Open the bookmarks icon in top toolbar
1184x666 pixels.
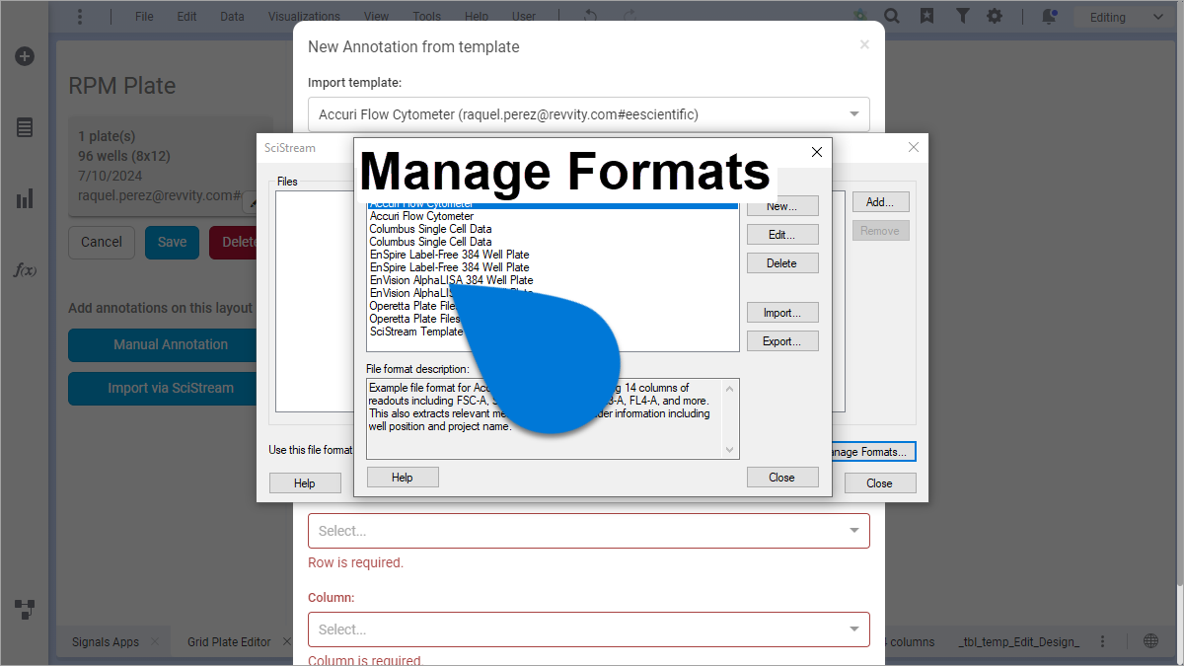[x=926, y=16]
